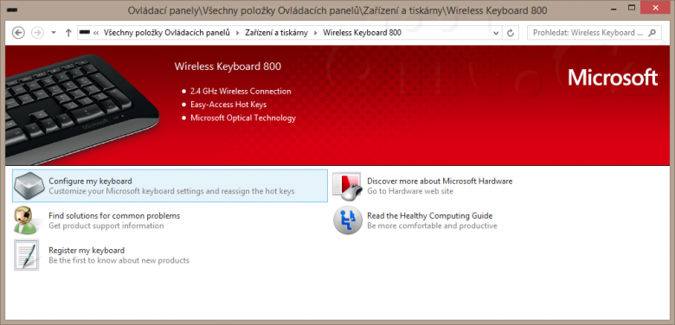Select 'Všechny položky Ovládacích panelů' breadcrumb
Image resolution: width=675 pixels, height=325 pixels.
[x=167, y=33]
